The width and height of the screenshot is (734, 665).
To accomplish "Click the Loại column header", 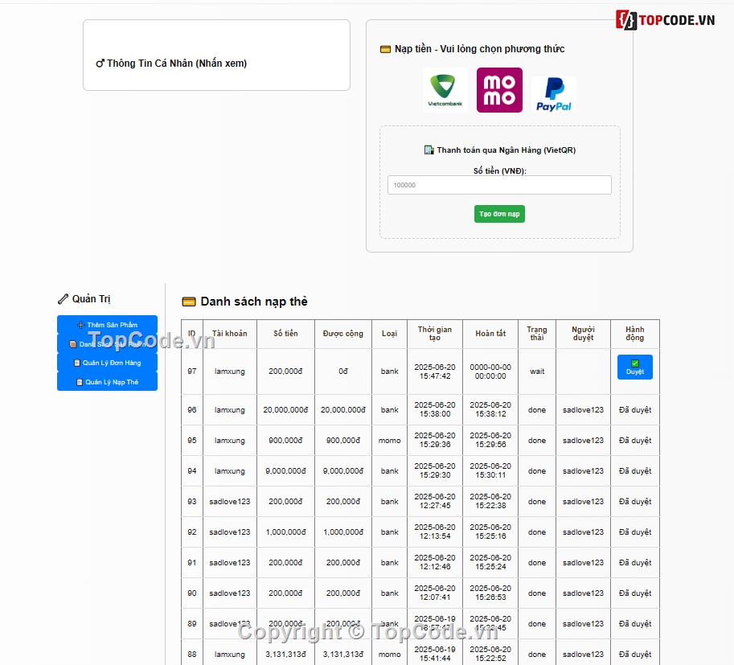I will pos(389,334).
